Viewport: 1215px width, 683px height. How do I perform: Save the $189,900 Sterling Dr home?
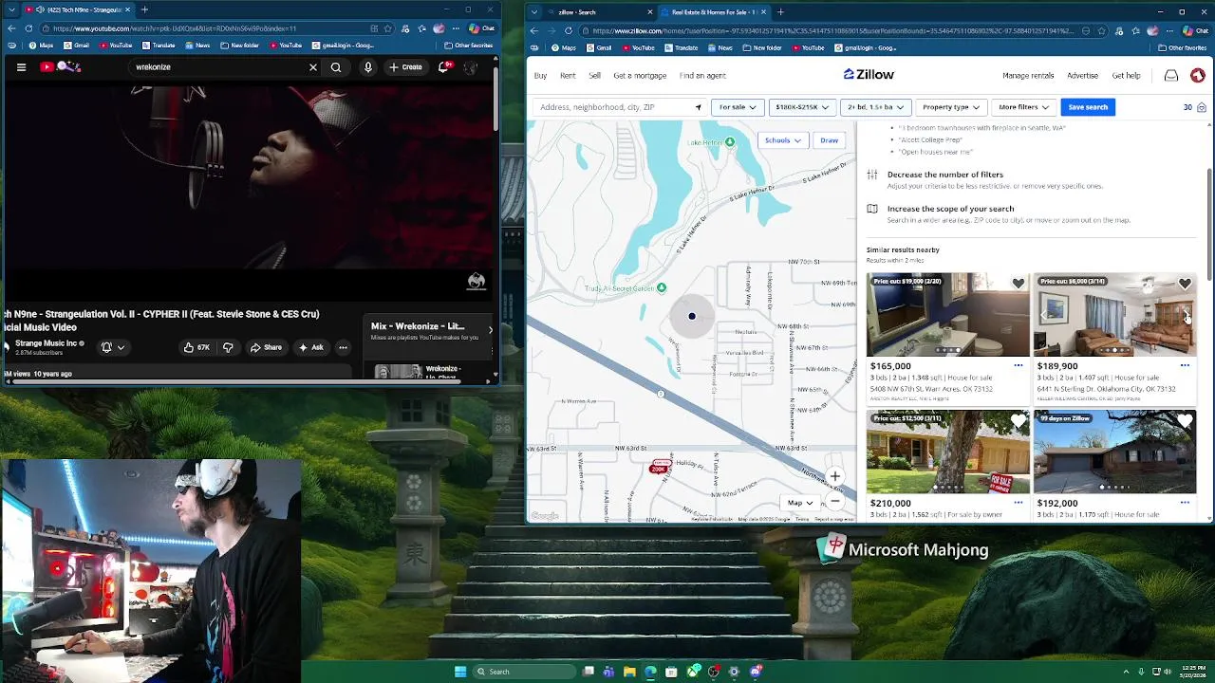[1185, 284]
